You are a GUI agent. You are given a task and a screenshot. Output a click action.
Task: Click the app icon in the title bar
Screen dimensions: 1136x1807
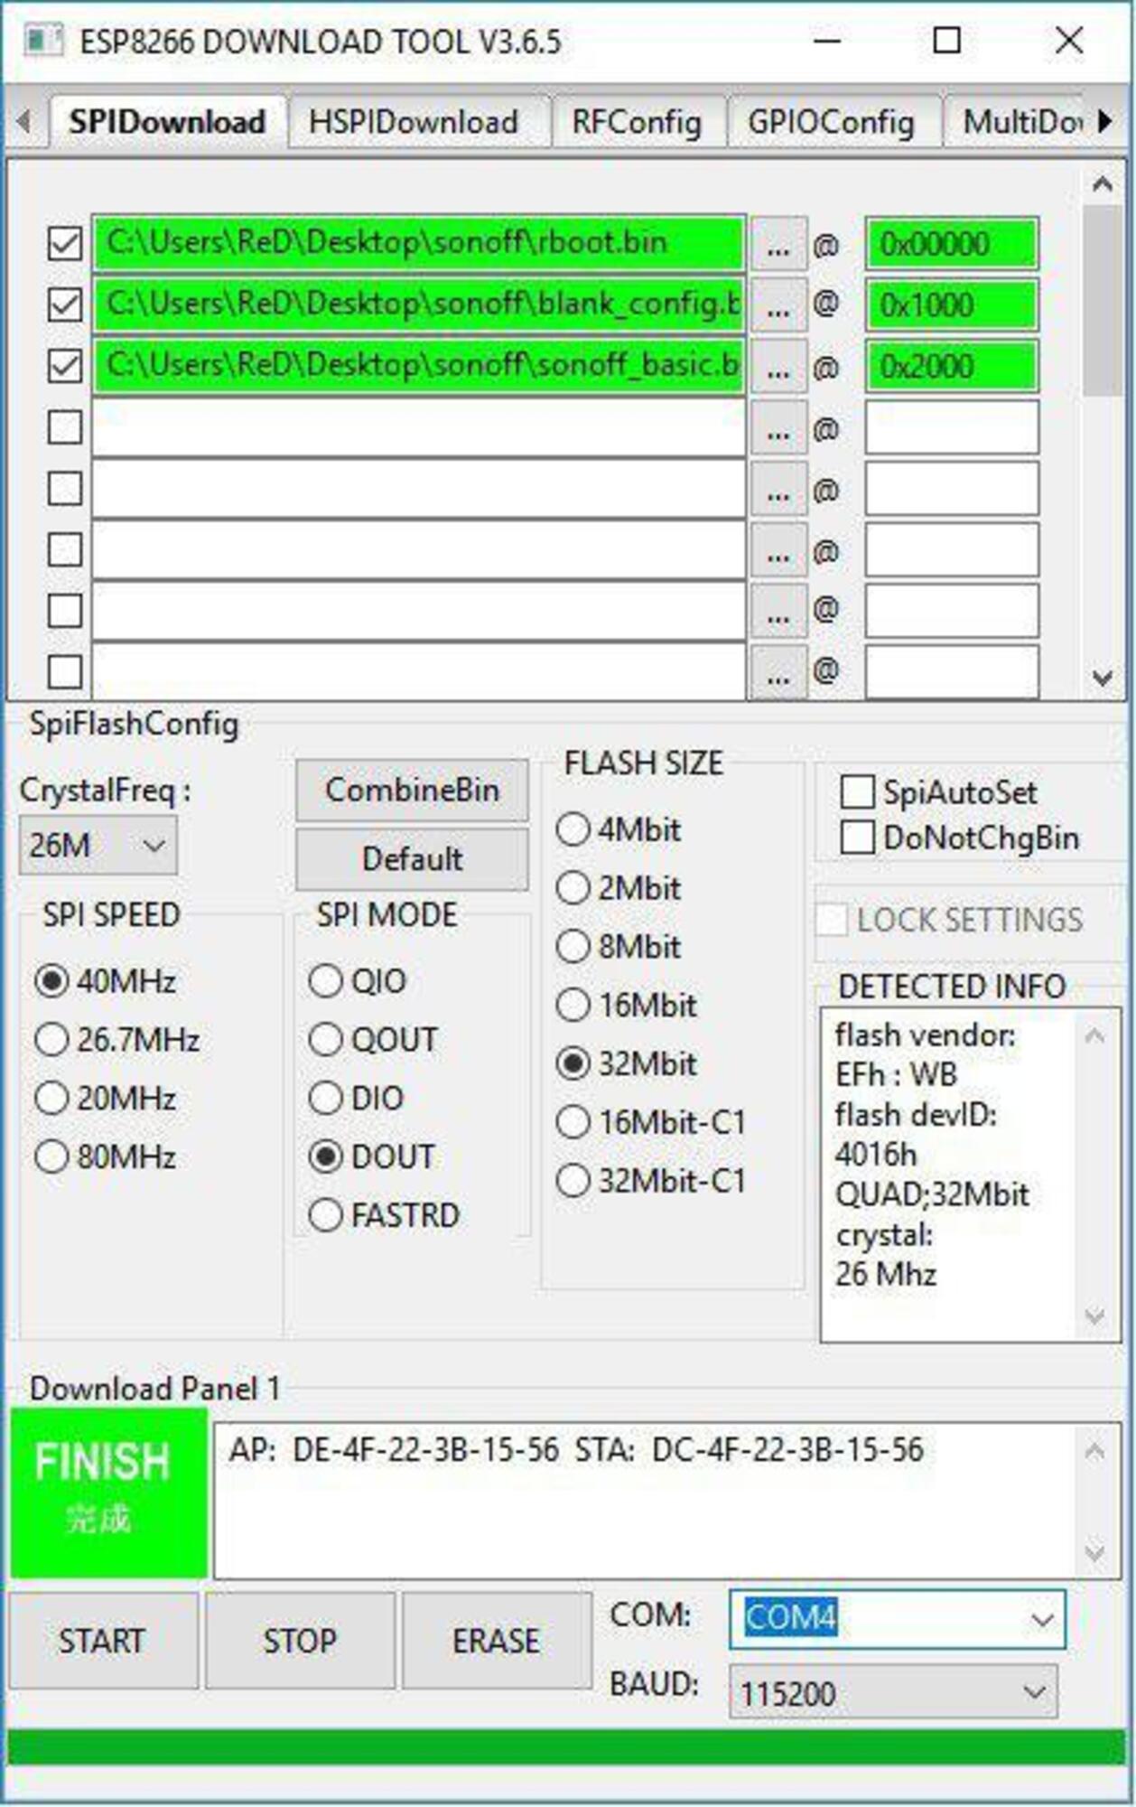tap(42, 42)
